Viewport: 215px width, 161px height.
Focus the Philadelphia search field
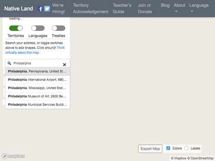point(37,63)
